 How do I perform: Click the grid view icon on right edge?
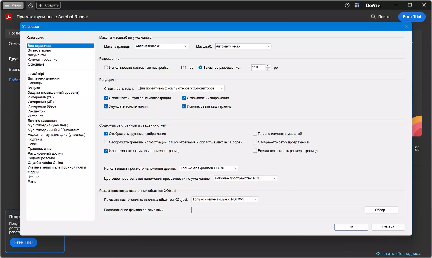(x=417, y=149)
